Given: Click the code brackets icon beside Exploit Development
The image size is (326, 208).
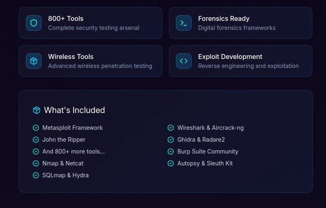Looking at the screenshot, I should tap(184, 61).
